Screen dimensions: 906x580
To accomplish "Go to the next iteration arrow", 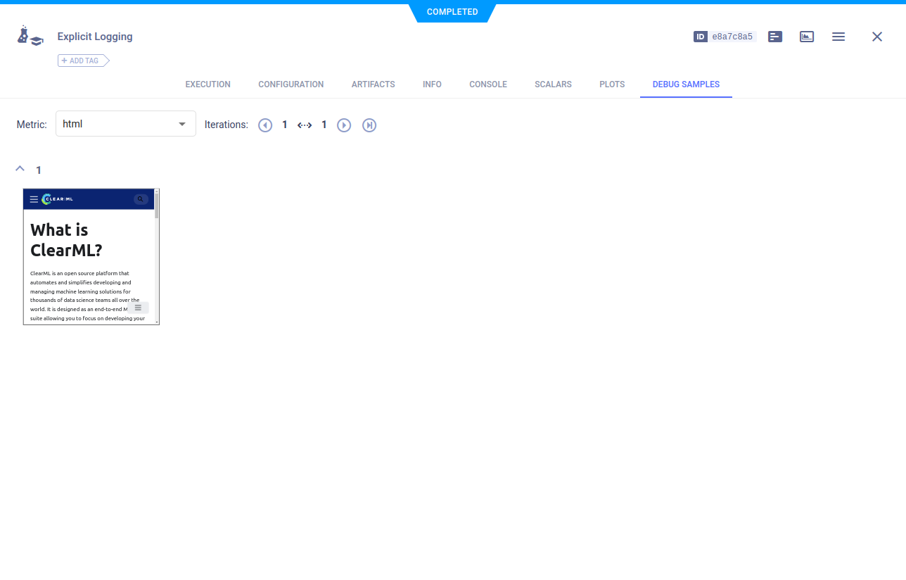I will point(344,125).
